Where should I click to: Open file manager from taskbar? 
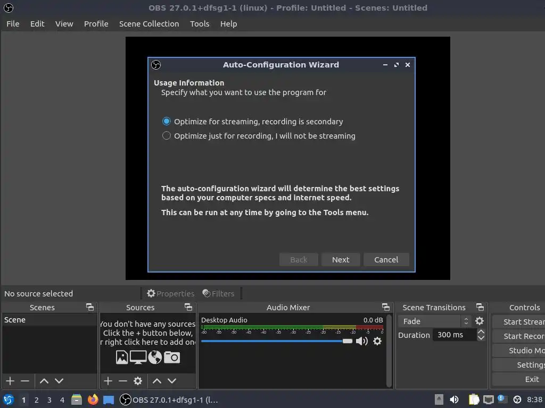coord(77,399)
